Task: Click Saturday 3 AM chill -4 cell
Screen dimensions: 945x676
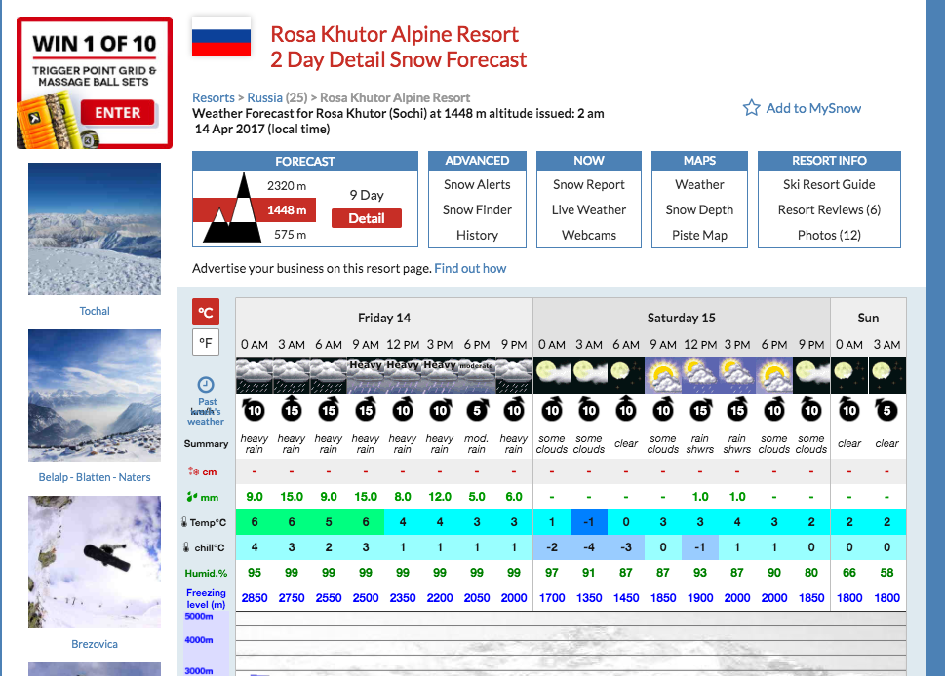Action: (589, 547)
